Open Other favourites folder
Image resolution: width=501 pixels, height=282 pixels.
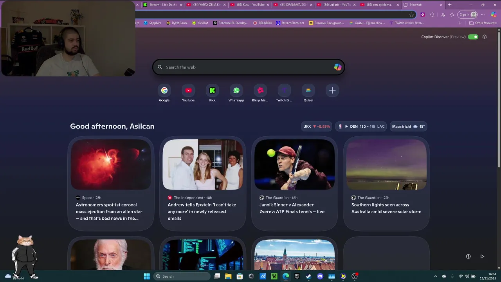(483, 23)
